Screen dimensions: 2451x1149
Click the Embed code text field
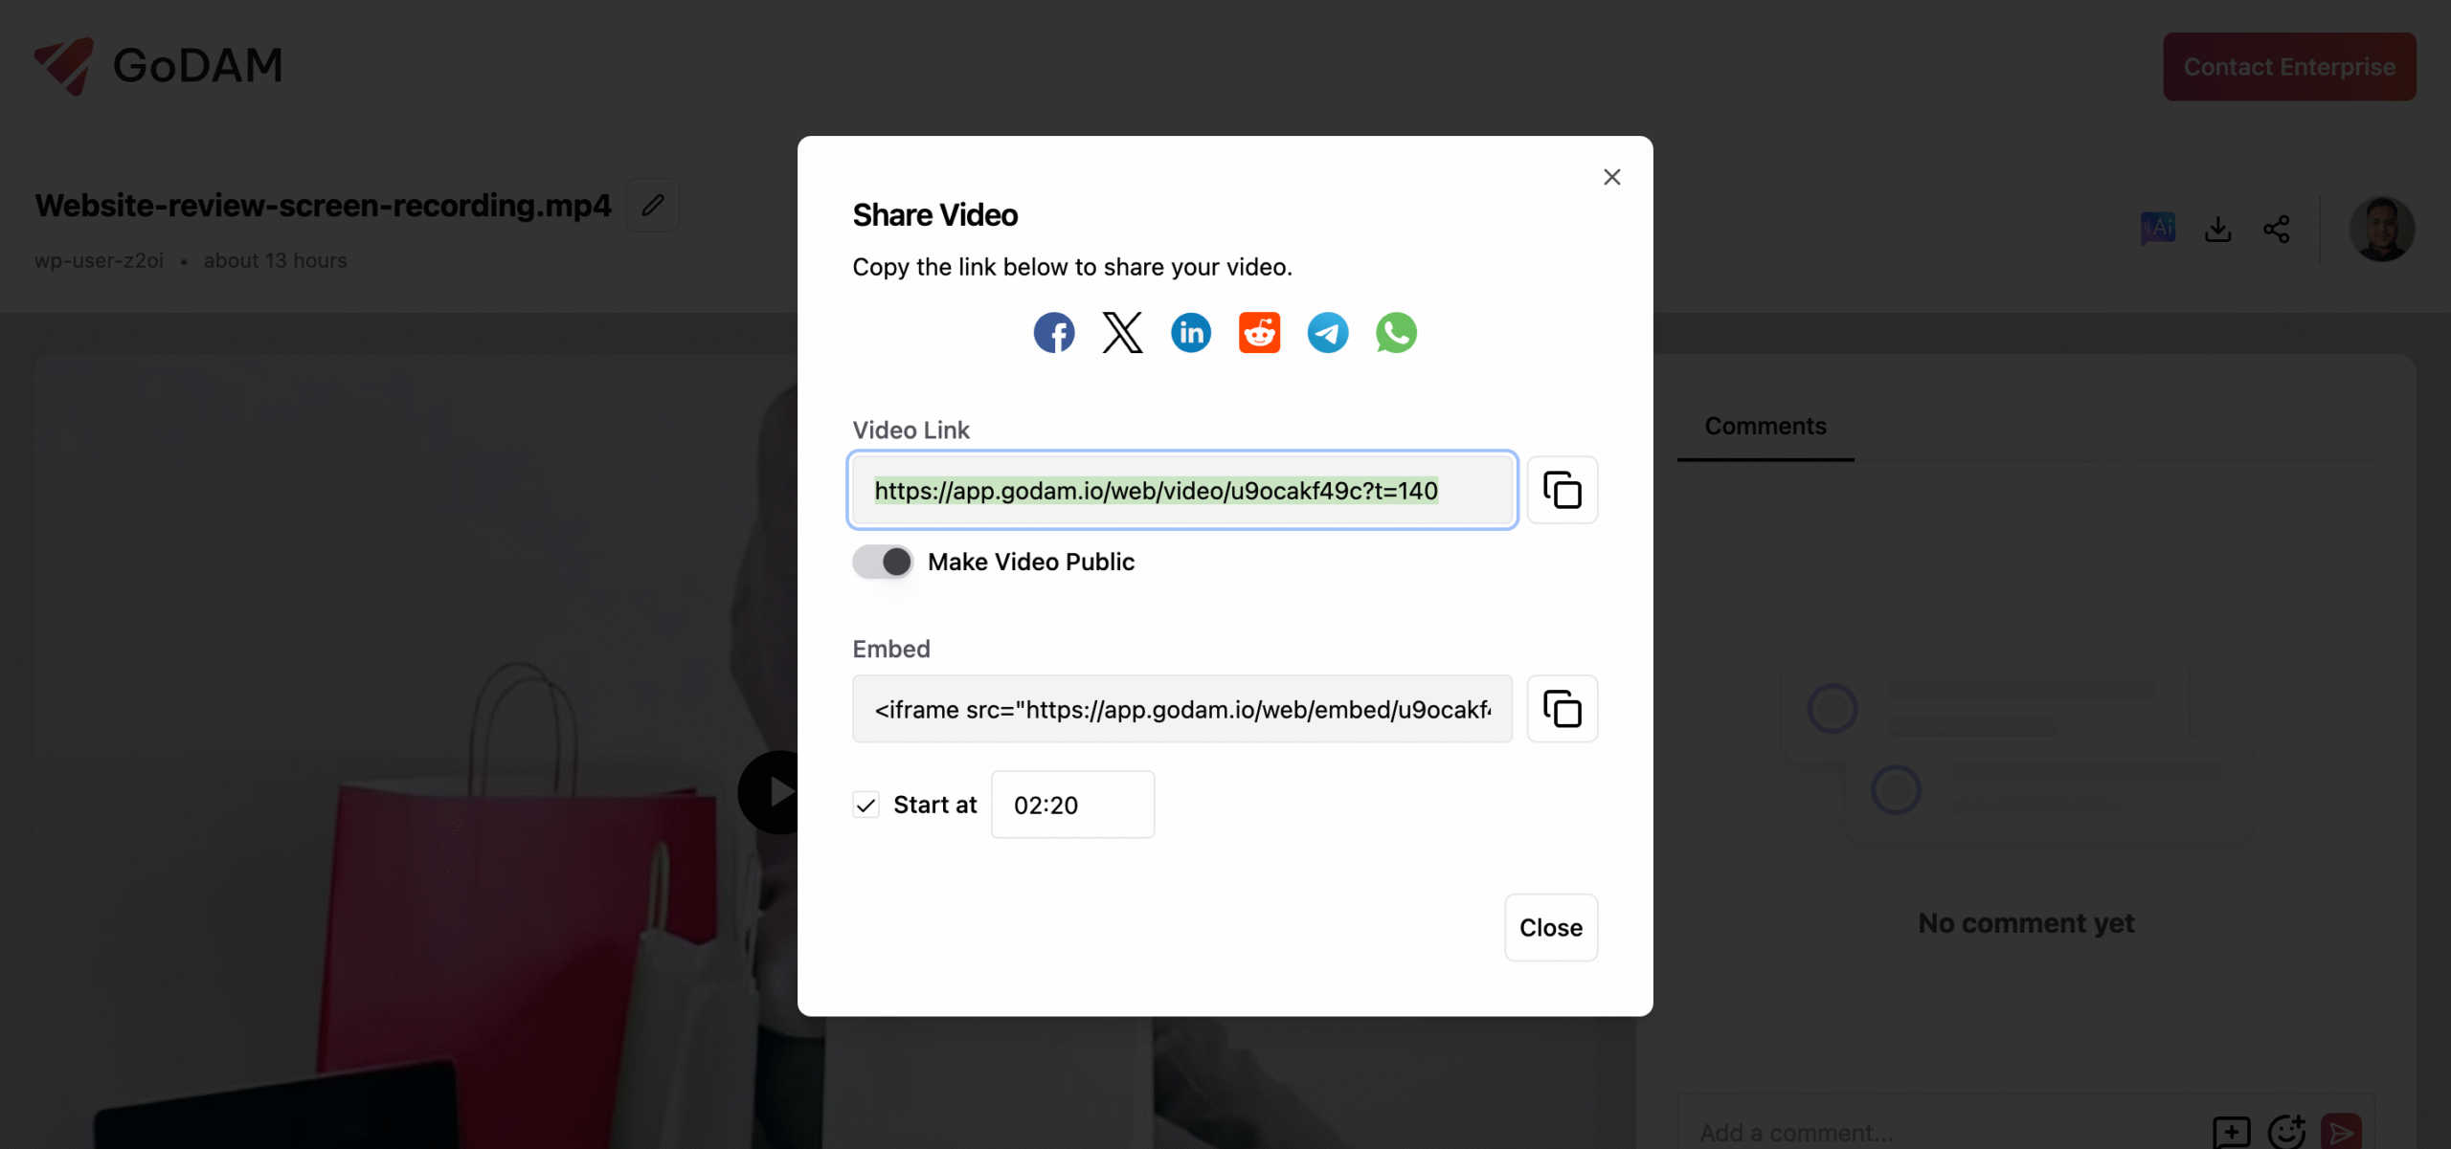(1182, 709)
